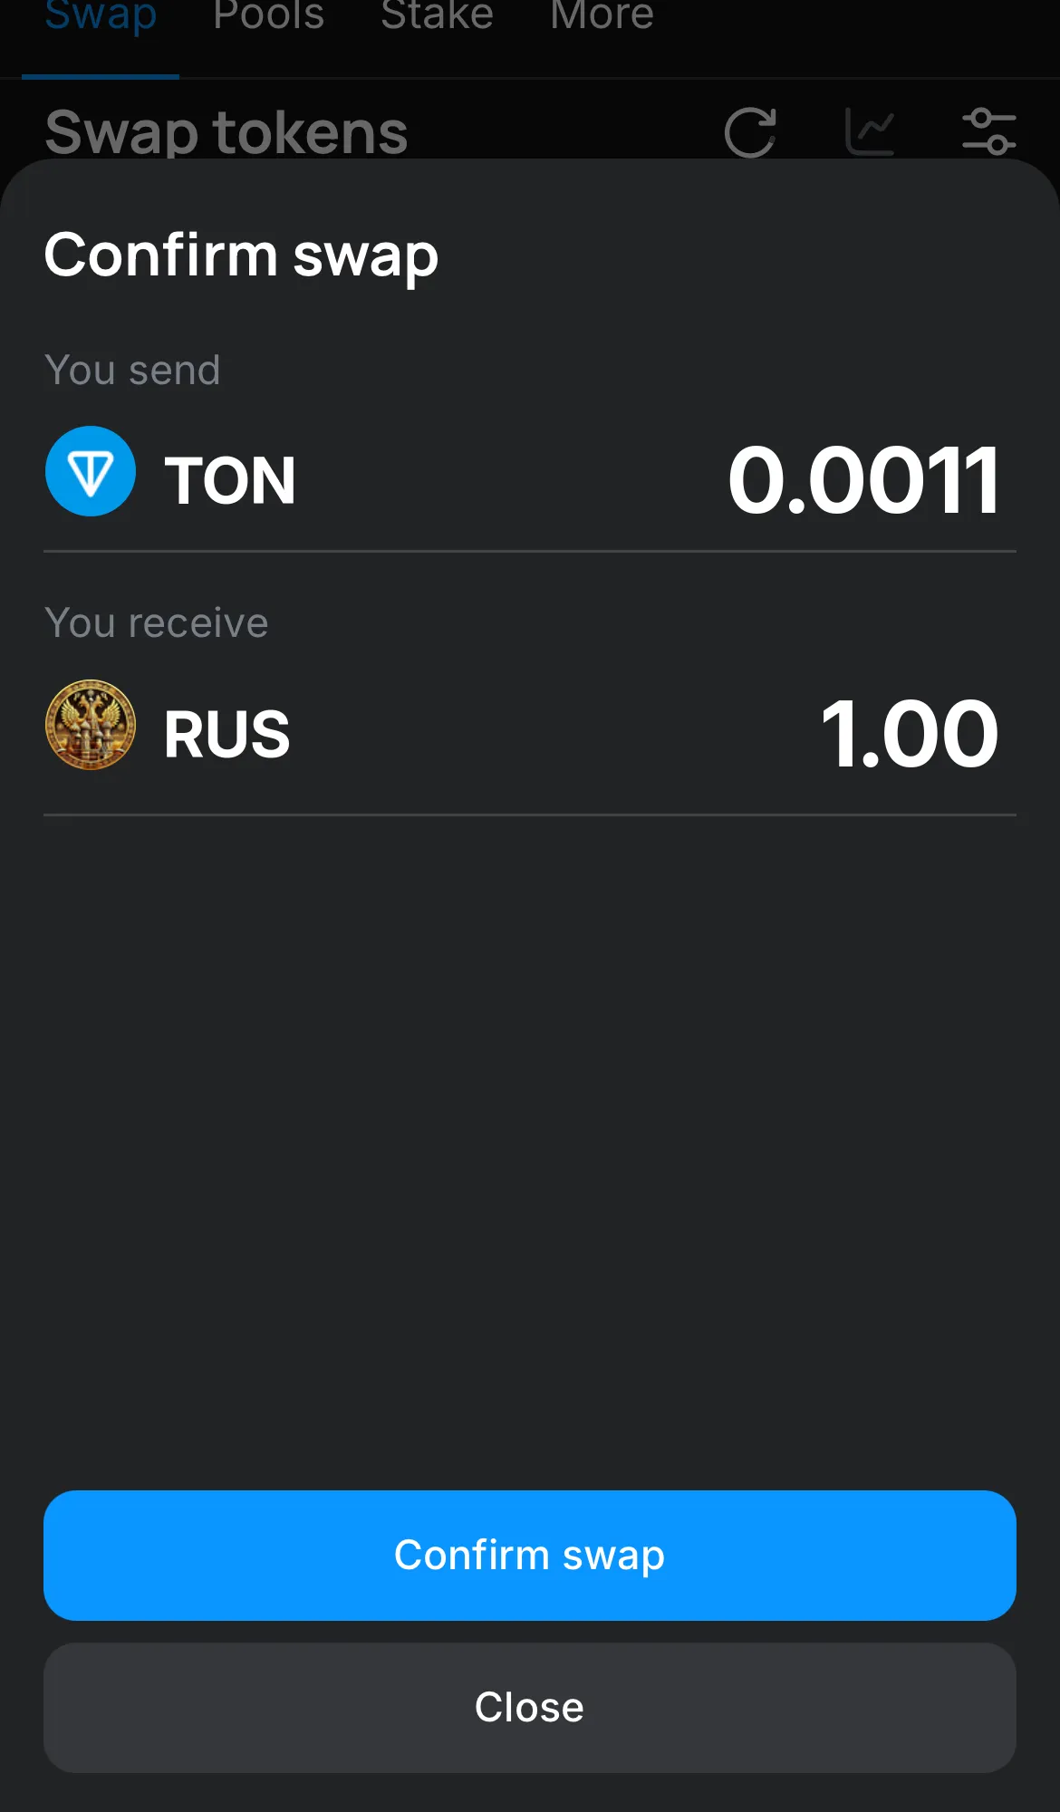This screenshot has width=1060, height=1812.
Task: Click the Swap tokens page heading
Action: pyautogui.click(x=226, y=132)
